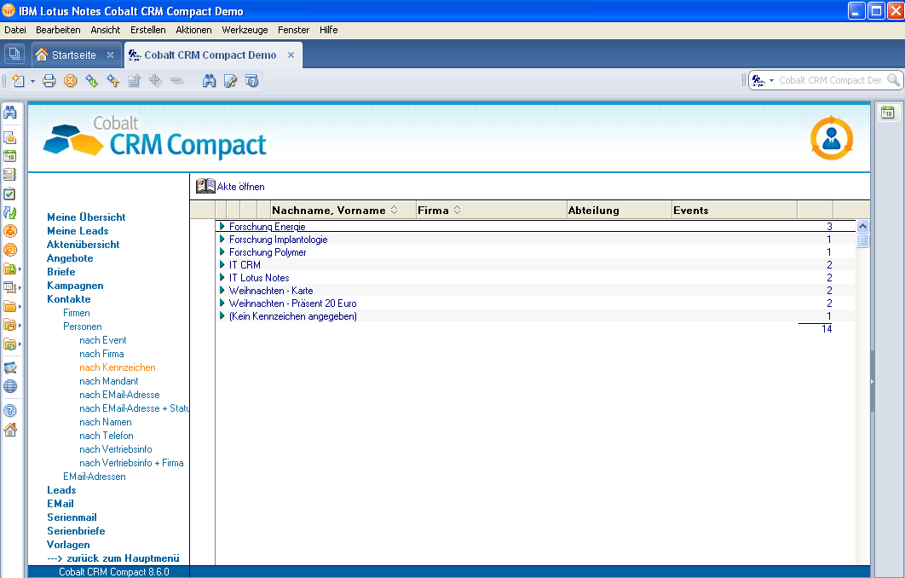The height and width of the screenshot is (578, 905).
Task: Open the search scope dropdown in the search box
Action: [x=771, y=80]
